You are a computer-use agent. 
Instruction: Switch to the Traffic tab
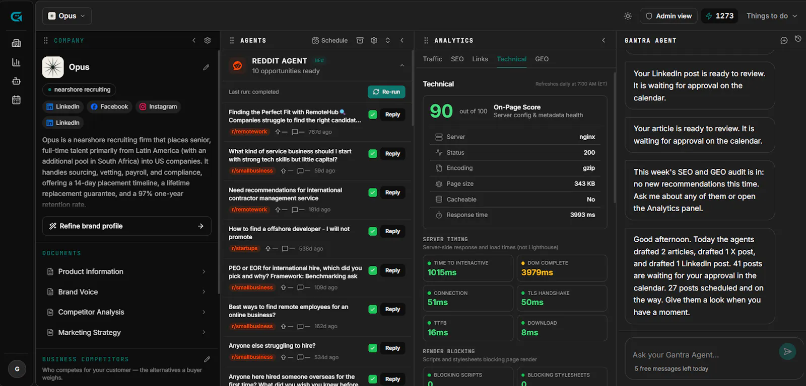point(432,59)
